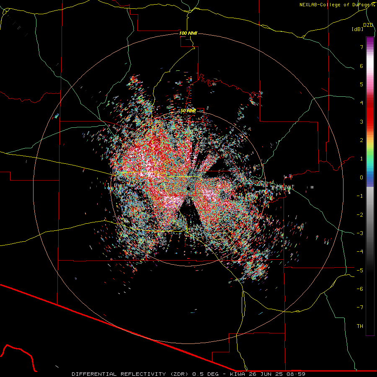
Task: Click the "-7" value on the color scale
Action: (360, 307)
